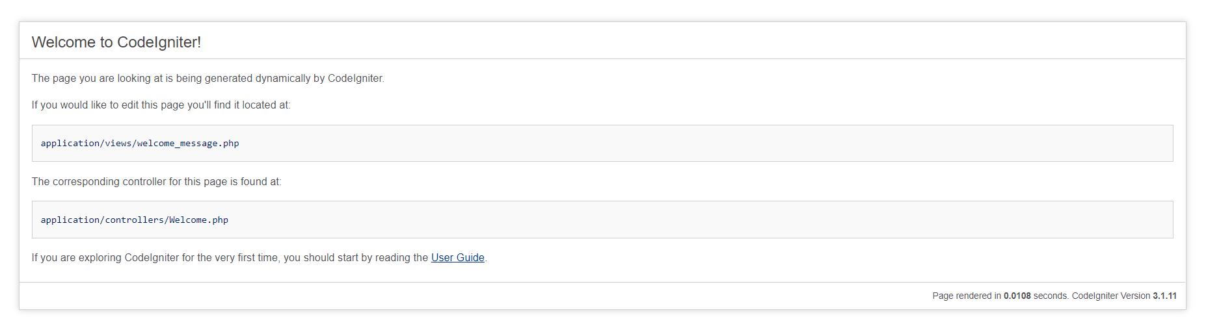Click the "Welcome to CodeIgniter!" heading
Image resolution: width=1206 pixels, height=332 pixels.
pyautogui.click(x=116, y=42)
